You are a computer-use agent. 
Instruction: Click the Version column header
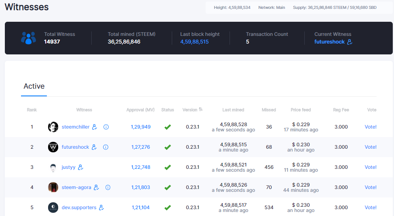tap(190, 110)
